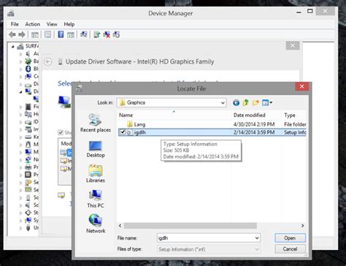Open the File menu in Device Manager

15,24
